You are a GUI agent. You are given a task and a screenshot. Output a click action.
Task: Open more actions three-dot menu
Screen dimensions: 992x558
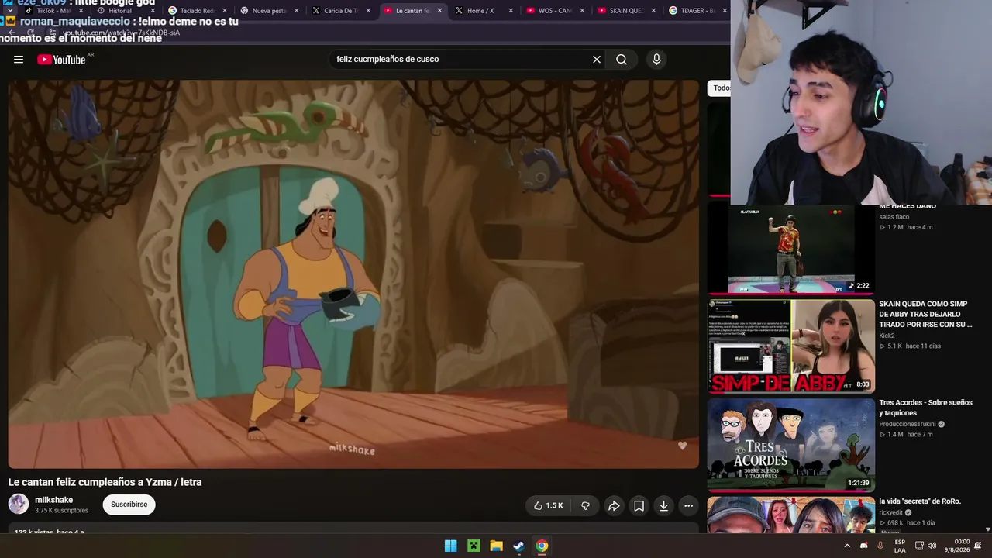688,506
